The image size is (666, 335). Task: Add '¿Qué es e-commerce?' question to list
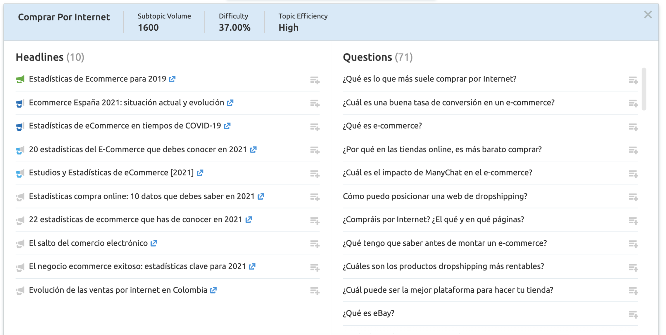pyautogui.click(x=633, y=127)
